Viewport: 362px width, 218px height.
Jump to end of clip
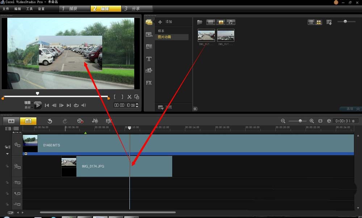(x=68, y=105)
